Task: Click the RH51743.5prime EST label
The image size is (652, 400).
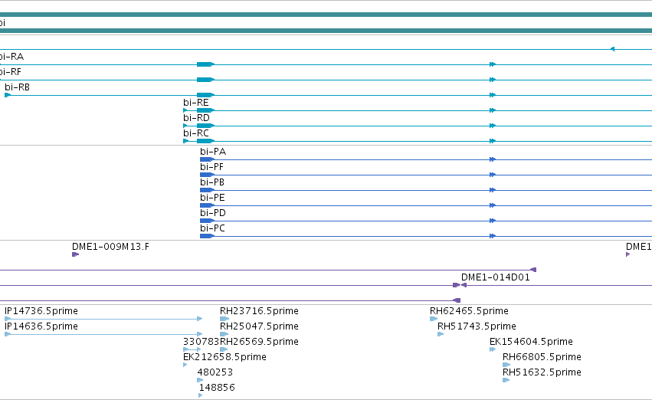Action: point(477,326)
